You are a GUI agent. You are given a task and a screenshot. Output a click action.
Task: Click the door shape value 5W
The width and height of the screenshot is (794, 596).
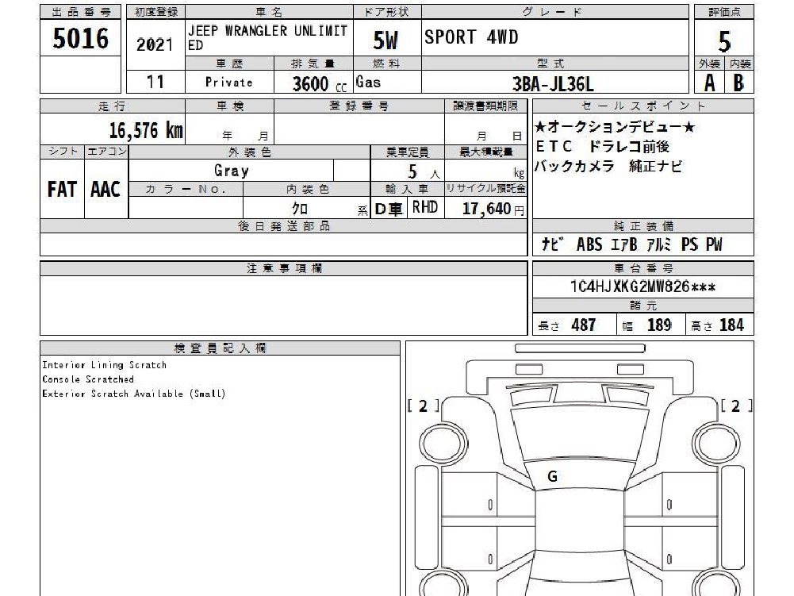385,40
